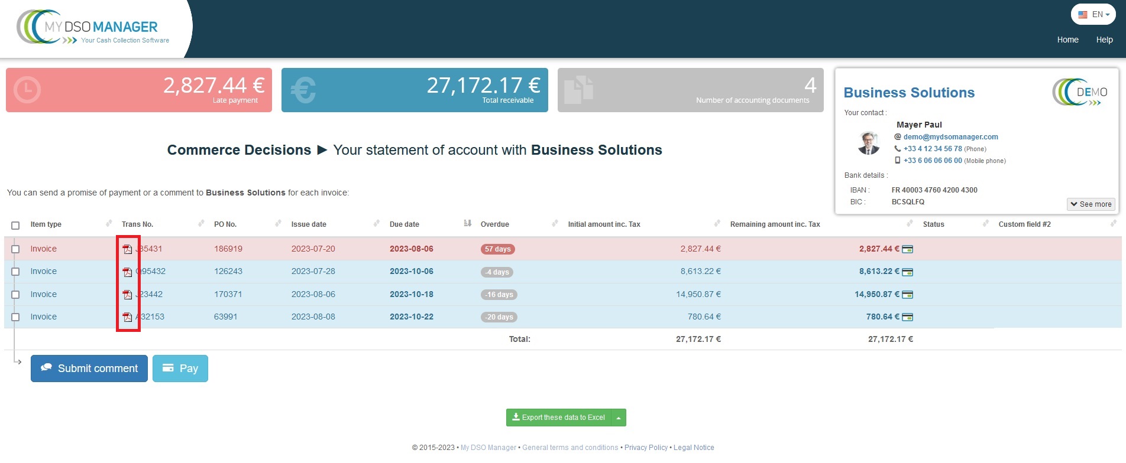The width and height of the screenshot is (1126, 463).
Task: Open the PDF icon for invoice A32153
Action: pyautogui.click(x=127, y=317)
